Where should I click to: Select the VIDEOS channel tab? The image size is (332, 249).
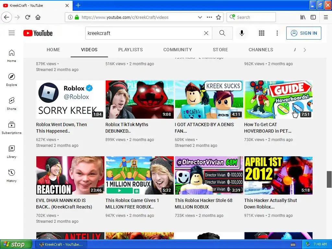[x=89, y=50]
